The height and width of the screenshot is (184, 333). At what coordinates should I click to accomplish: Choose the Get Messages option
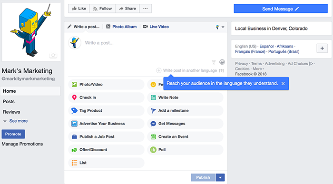click(x=185, y=124)
